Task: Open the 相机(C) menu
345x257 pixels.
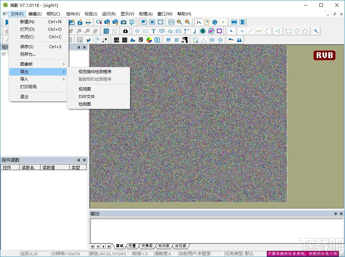Action: (x=53, y=14)
